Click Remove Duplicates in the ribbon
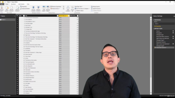 56,7
